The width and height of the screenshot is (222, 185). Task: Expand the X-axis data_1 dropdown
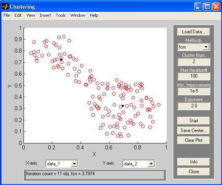[x=74, y=164]
